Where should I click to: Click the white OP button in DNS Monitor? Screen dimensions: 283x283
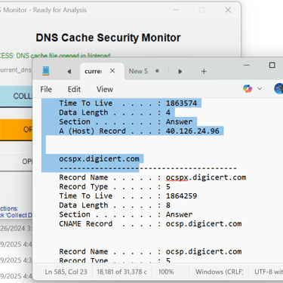16,161
